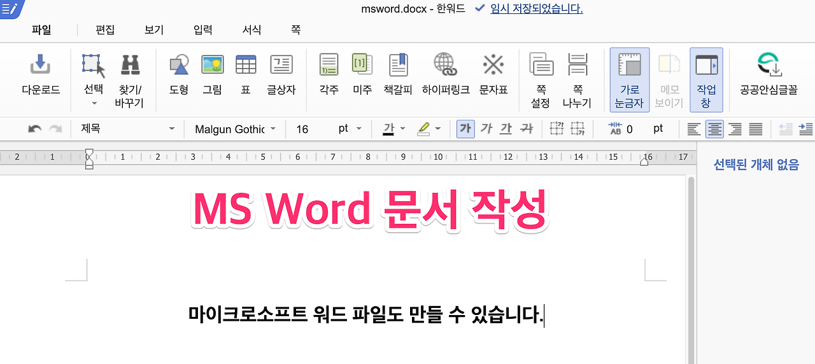This screenshot has height=364, width=815.
Task: Click the 선택된 개체 없음 pane text
Action: click(x=756, y=165)
